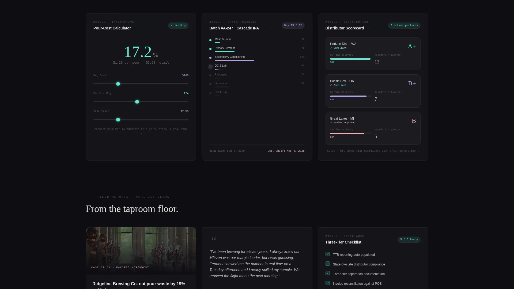Click the Horizon reorders value 12
Screen dimensions: 514x289
click(377, 62)
